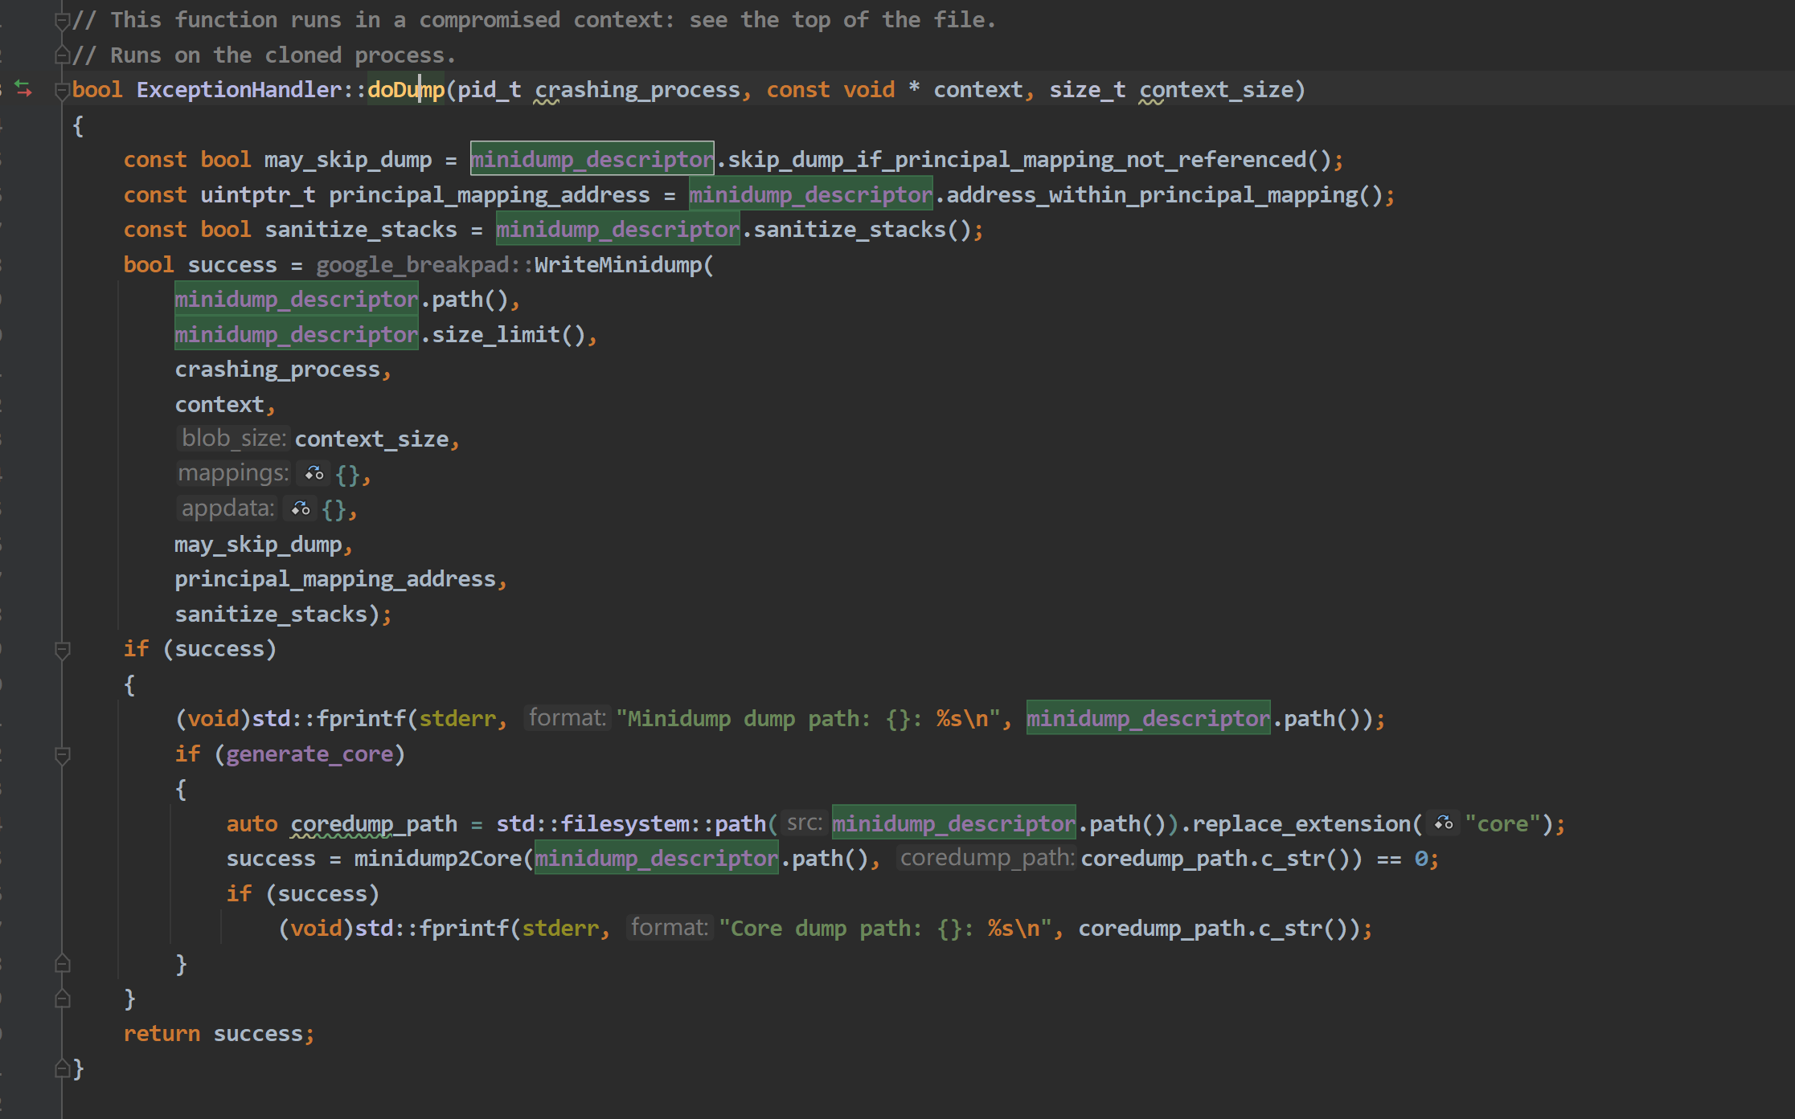The image size is (1795, 1119).
Task: Click the WriteMinidump function call
Action: pyautogui.click(x=617, y=265)
